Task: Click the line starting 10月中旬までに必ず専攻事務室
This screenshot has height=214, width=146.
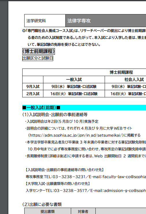Action: (x=87, y=149)
